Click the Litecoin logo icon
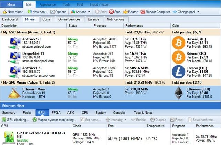The height and width of the screenshot is (145, 221). [178, 72]
